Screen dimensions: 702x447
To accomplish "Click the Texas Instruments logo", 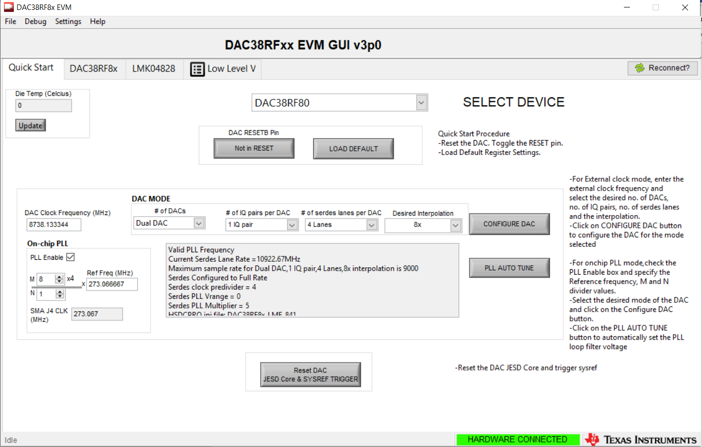I will (641, 440).
